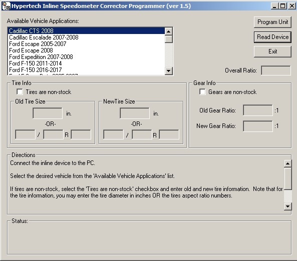Maximize the Hypertech programmer window

coord(282,6)
